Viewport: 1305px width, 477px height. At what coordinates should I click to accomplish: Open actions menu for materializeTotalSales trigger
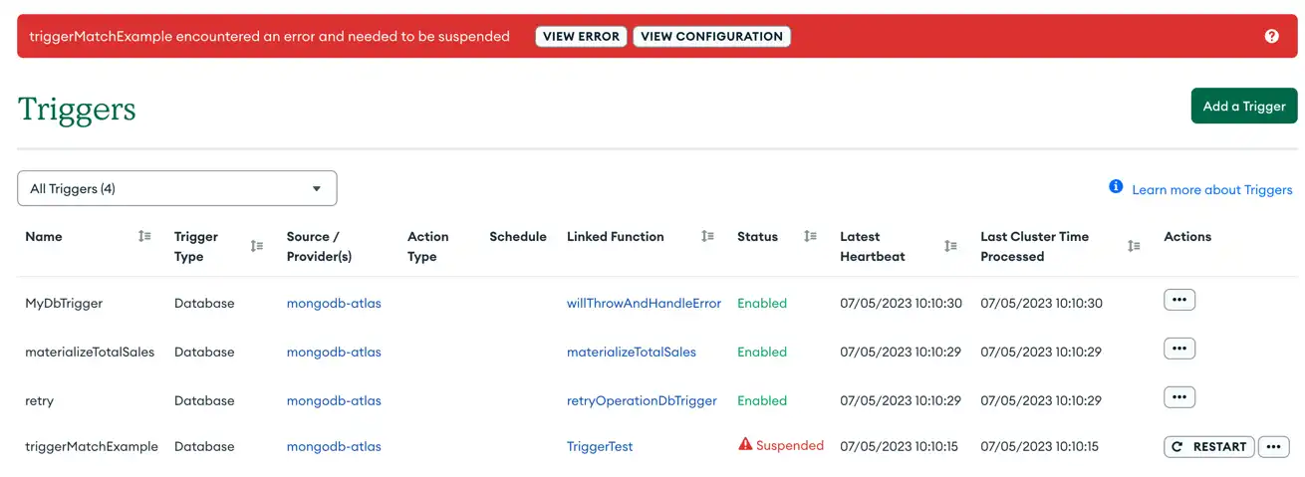point(1178,349)
